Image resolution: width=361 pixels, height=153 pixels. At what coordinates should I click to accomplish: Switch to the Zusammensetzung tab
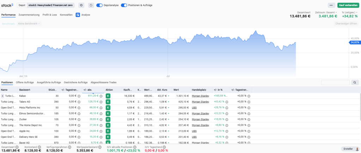[x=29, y=15]
